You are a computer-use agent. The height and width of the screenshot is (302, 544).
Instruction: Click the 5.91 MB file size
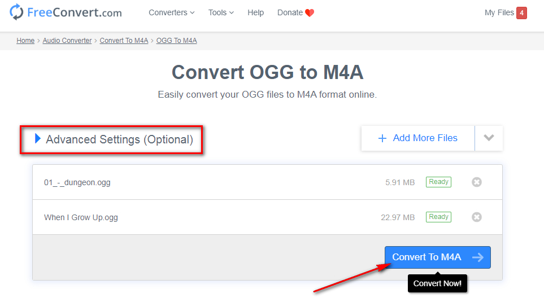pos(400,182)
